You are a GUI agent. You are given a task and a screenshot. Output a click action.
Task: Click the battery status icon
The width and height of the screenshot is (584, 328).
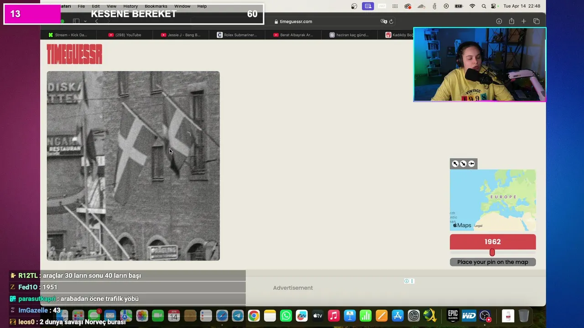point(459,6)
